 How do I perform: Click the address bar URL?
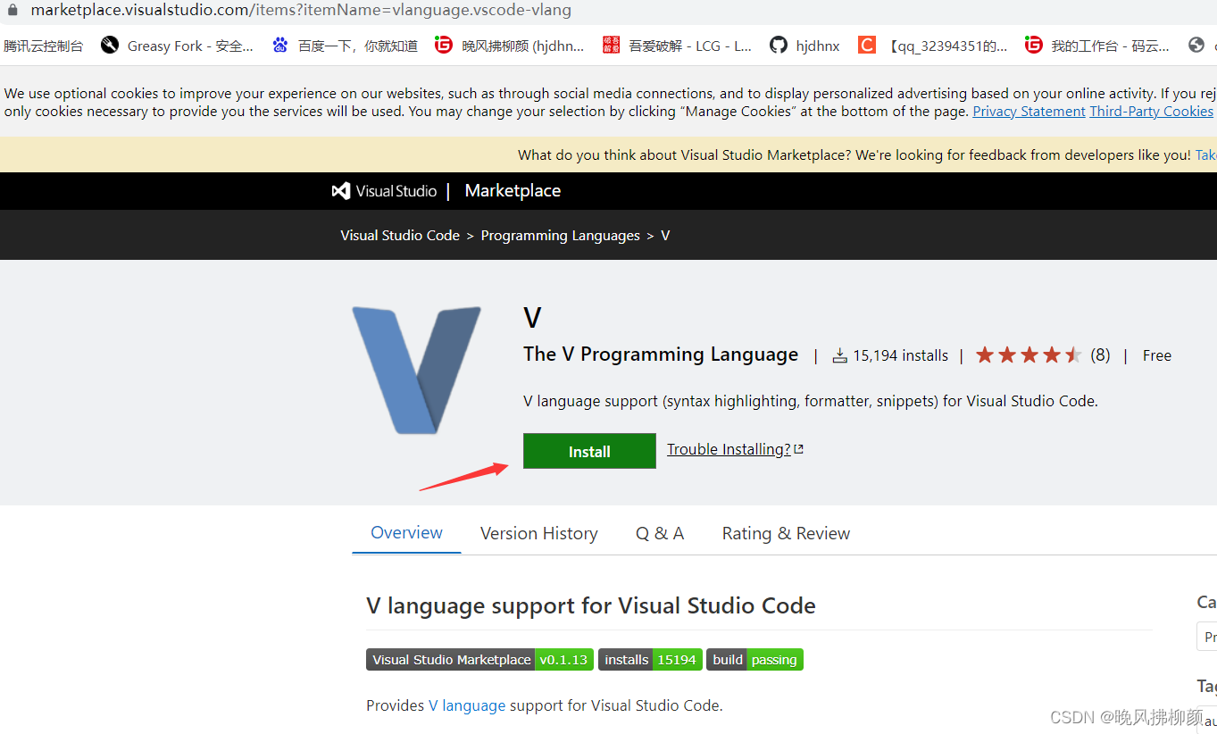pyautogui.click(x=301, y=11)
